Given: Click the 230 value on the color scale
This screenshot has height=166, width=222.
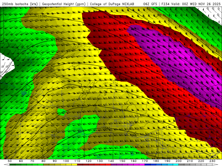Looking at the screenshot, I should [212, 161].
